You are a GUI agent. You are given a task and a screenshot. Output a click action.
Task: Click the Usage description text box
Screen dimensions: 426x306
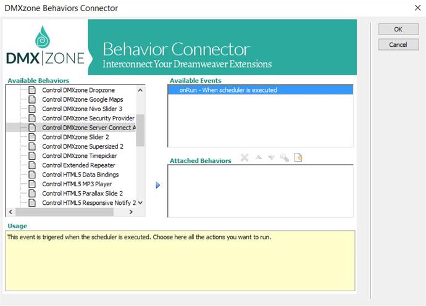pos(180,261)
